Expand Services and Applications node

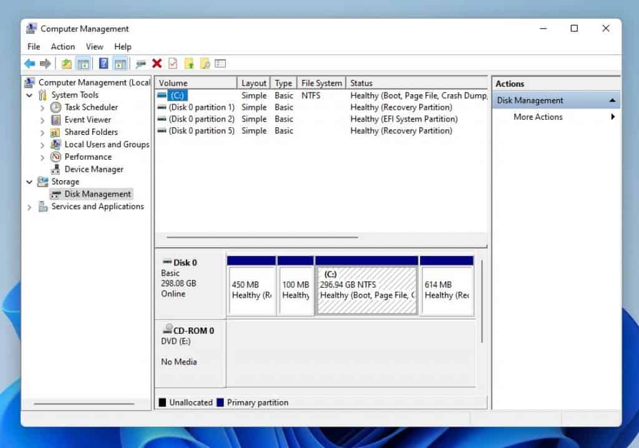click(29, 207)
